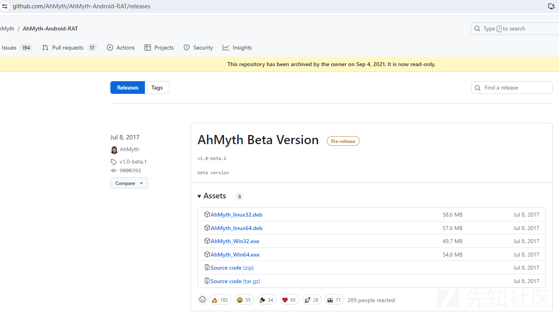Toggle the laugh reaction 55

(x=244, y=300)
